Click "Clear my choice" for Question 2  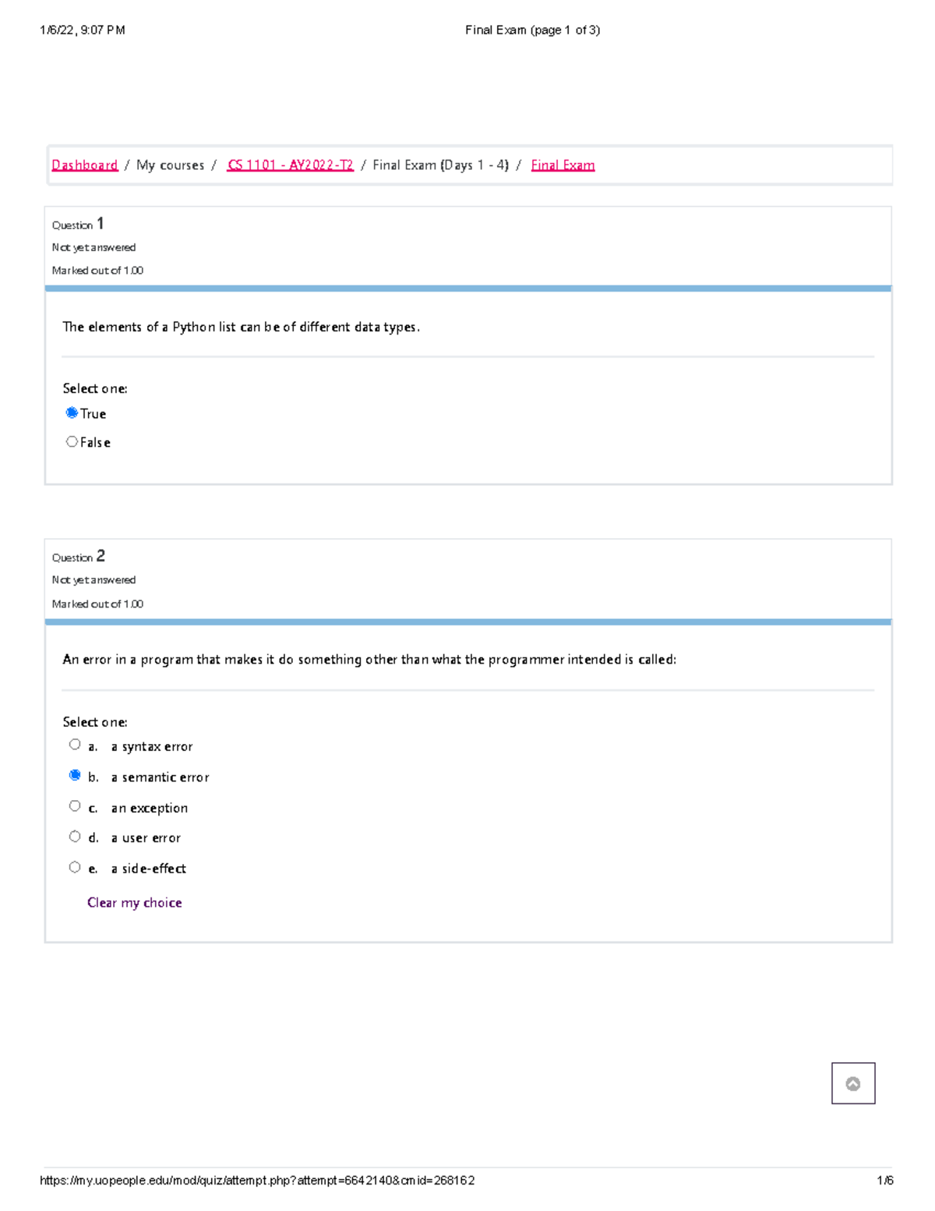(134, 902)
